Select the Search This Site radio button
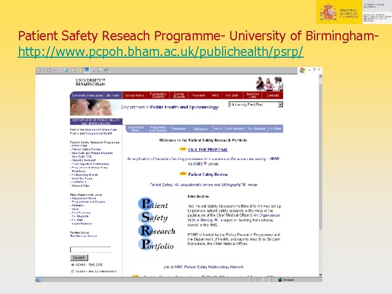Viewport: 392px width, 294px height. 73,265
